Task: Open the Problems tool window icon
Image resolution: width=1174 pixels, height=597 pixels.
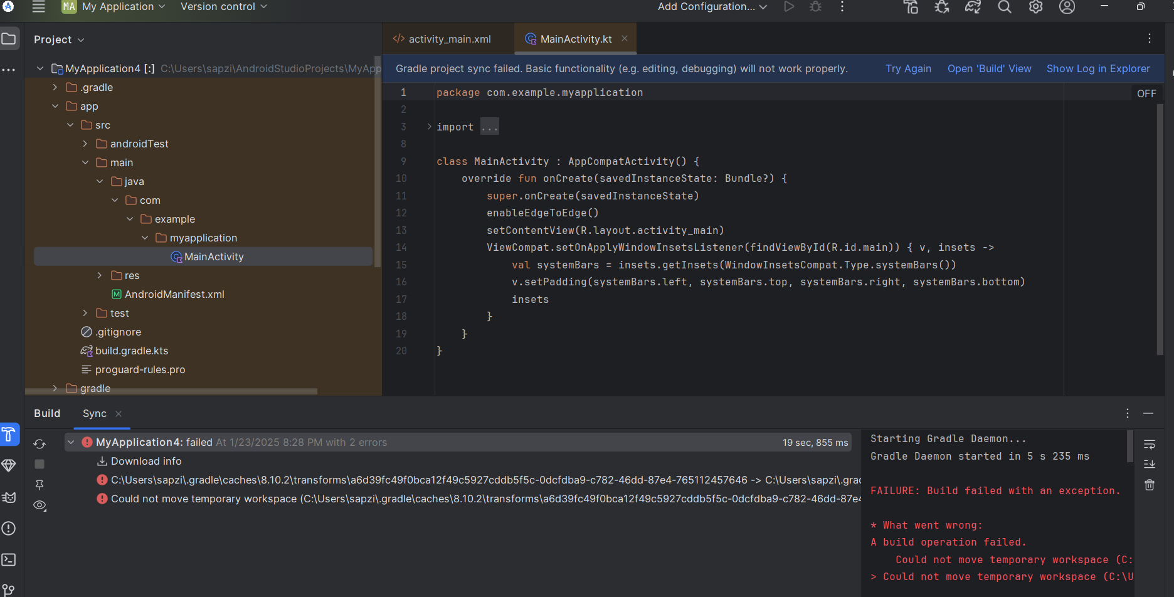Action: (x=9, y=529)
